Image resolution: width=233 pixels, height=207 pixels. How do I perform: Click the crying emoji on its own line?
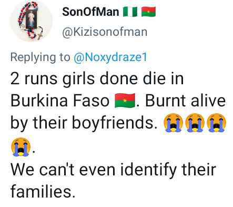point(21,147)
